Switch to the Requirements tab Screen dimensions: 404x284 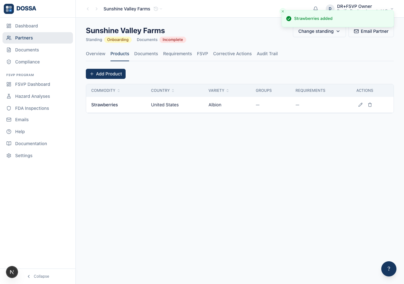click(x=177, y=54)
